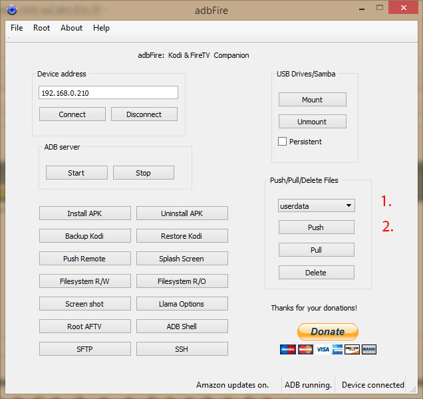The image size is (423, 399).
Task: Open SFTP connection
Action: coord(85,349)
